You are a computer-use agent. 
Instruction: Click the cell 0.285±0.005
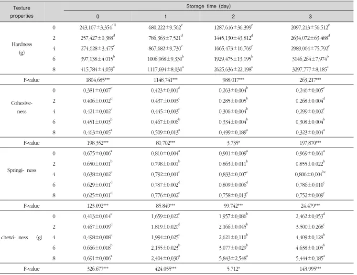pos(233,101)
